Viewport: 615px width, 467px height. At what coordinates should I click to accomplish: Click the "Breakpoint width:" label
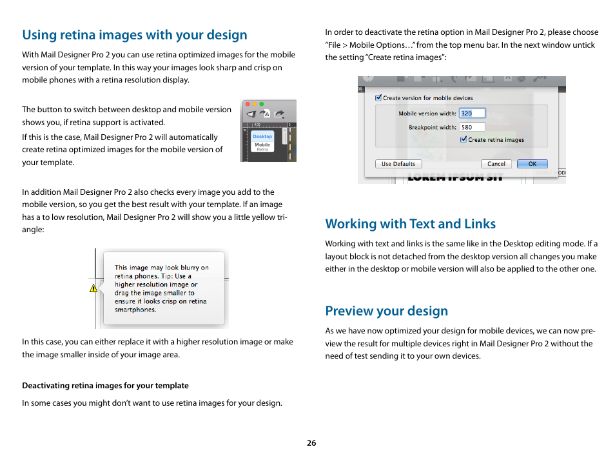pos(433,127)
